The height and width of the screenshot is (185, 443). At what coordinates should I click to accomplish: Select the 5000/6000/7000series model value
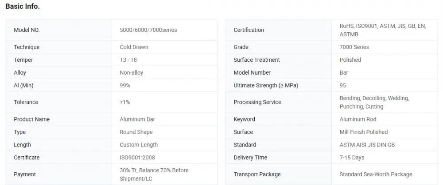(x=148, y=30)
